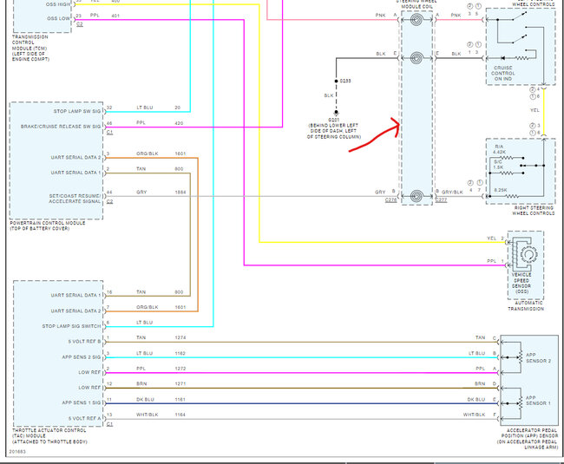Click the G201 ground point symbol
564x464 pixels.
tap(336, 113)
